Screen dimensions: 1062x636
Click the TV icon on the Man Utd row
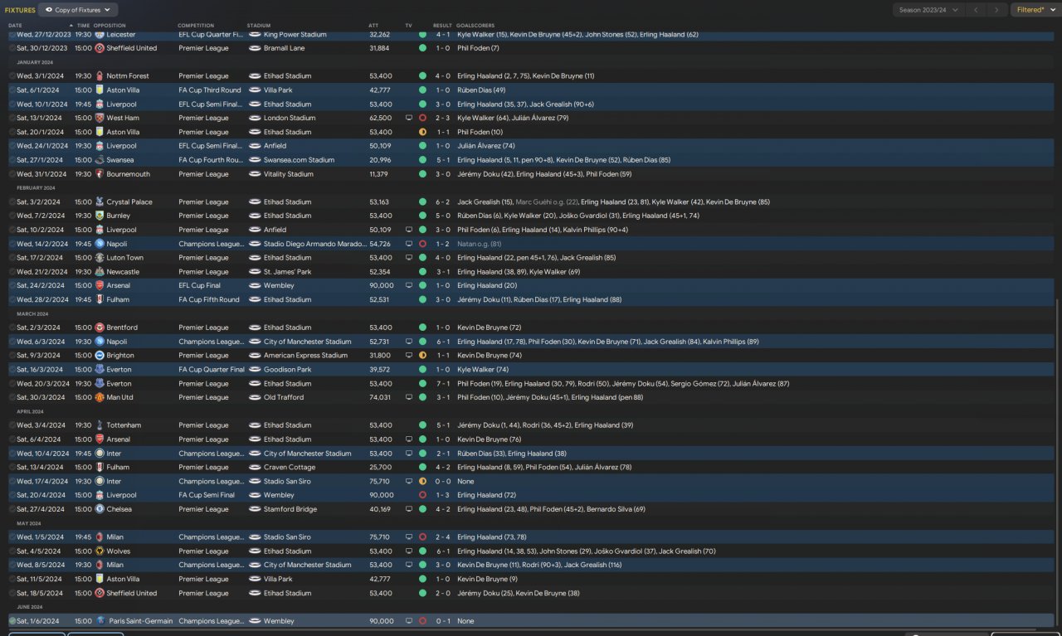click(x=409, y=397)
